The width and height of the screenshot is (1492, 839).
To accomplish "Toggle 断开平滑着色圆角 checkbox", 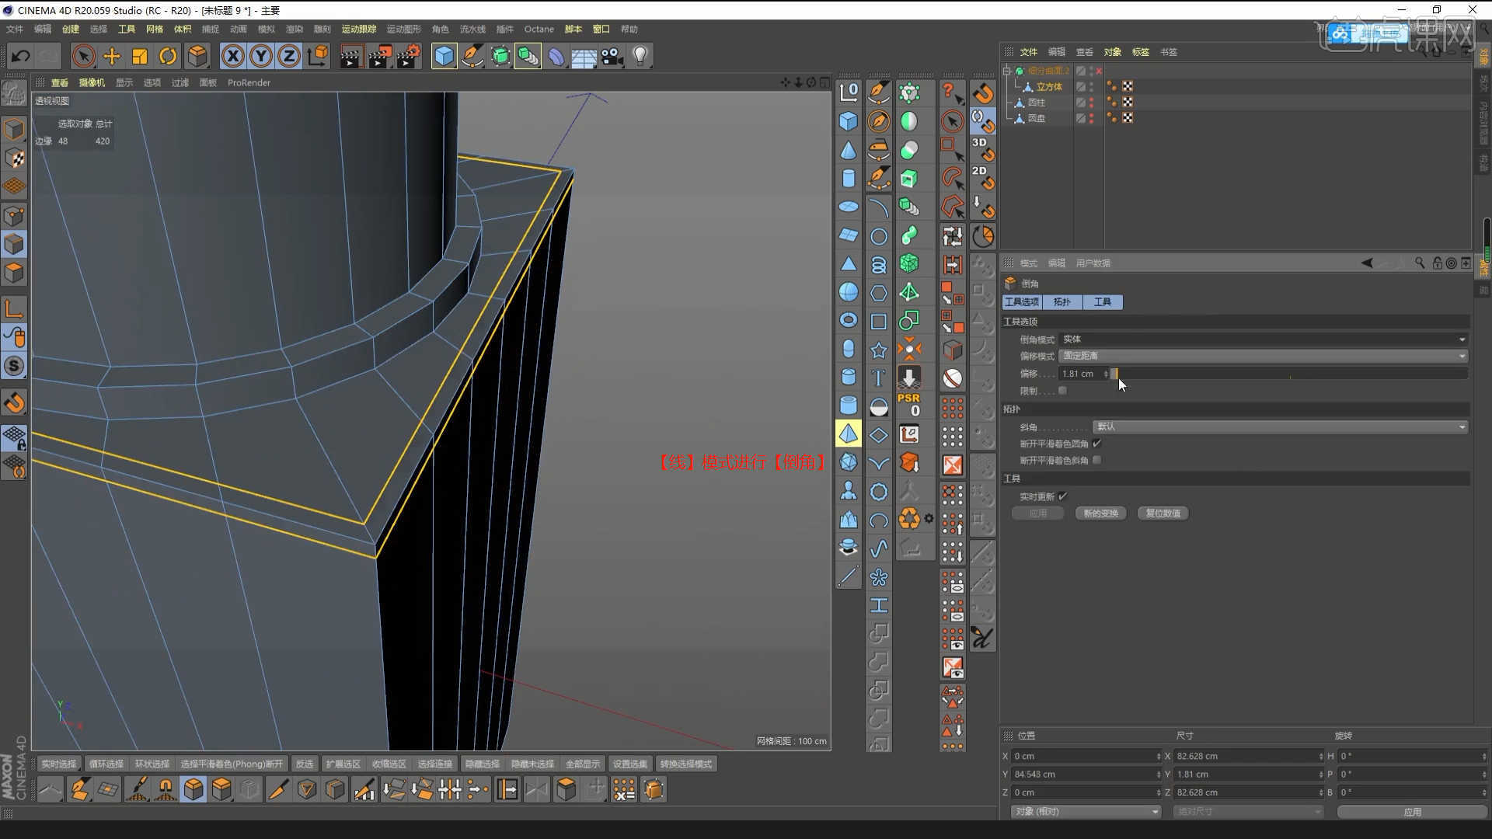I will [x=1096, y=444].
